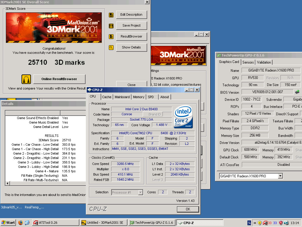Open the ResultBrowser button
Image resolution: width=302 pixels, height=227 pixels.
[131, 36]
